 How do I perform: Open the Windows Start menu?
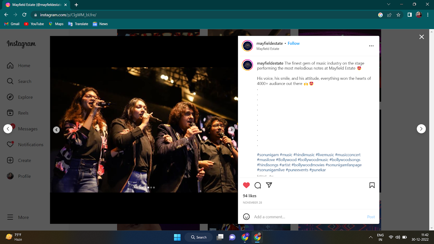[x=177, y=237]
